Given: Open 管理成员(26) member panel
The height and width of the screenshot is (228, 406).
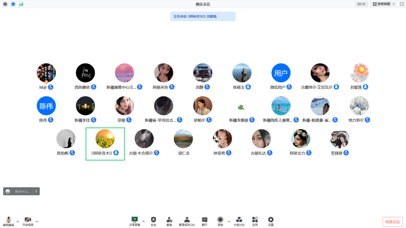Looking at the screenshot, I should coord(187,220).
